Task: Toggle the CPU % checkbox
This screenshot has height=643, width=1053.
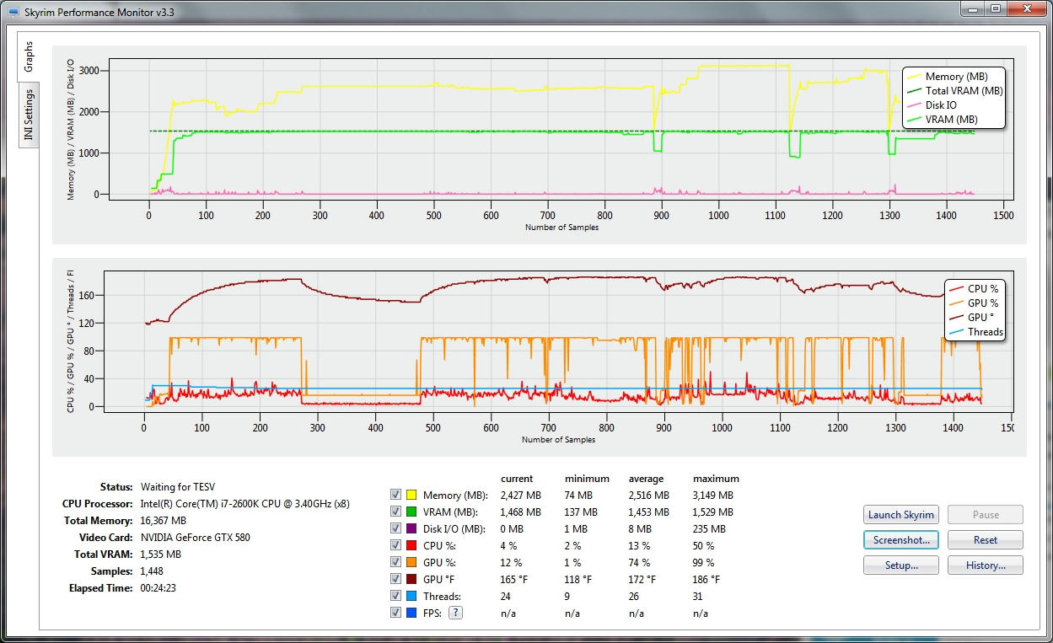Action: click(395, 545)
